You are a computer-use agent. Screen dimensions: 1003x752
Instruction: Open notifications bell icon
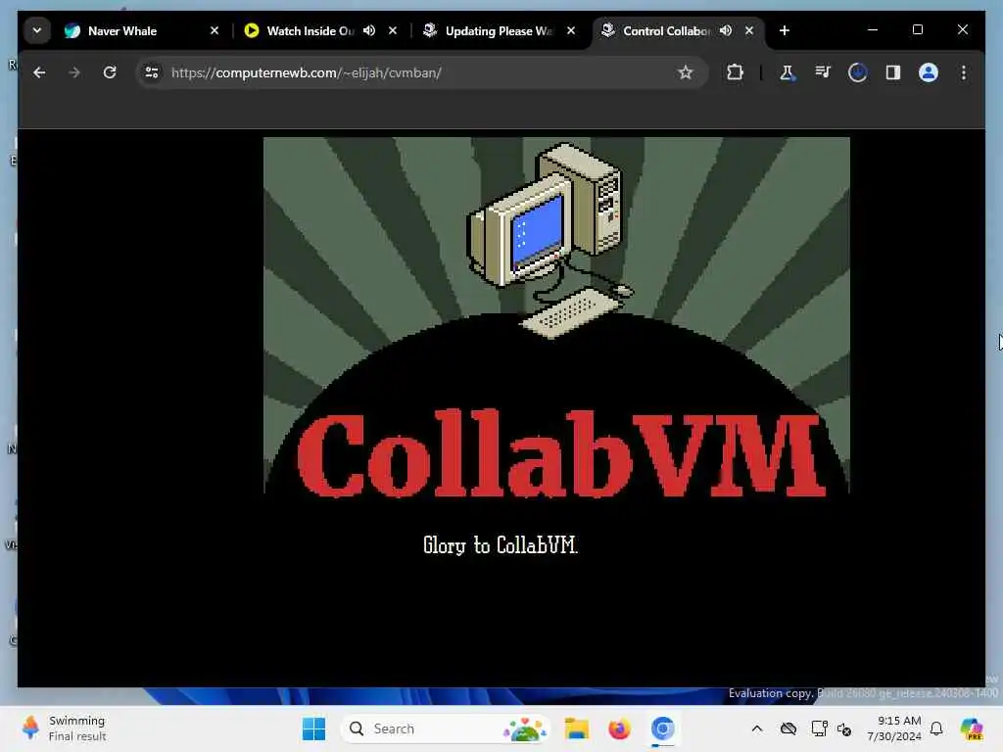936,728
